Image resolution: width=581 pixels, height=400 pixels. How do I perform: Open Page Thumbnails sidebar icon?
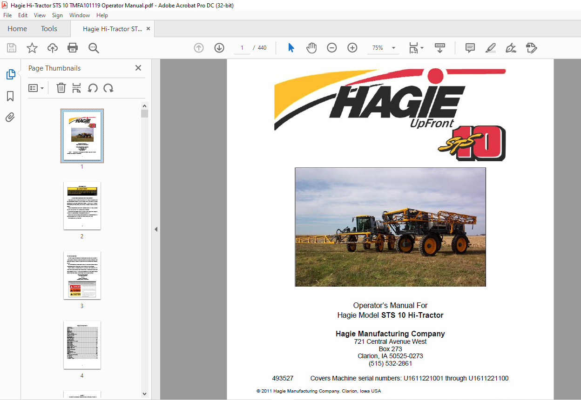(10, 74)
